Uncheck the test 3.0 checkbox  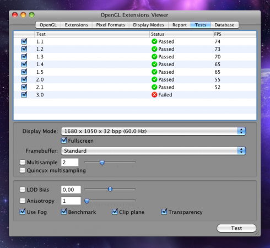point(24,95)
